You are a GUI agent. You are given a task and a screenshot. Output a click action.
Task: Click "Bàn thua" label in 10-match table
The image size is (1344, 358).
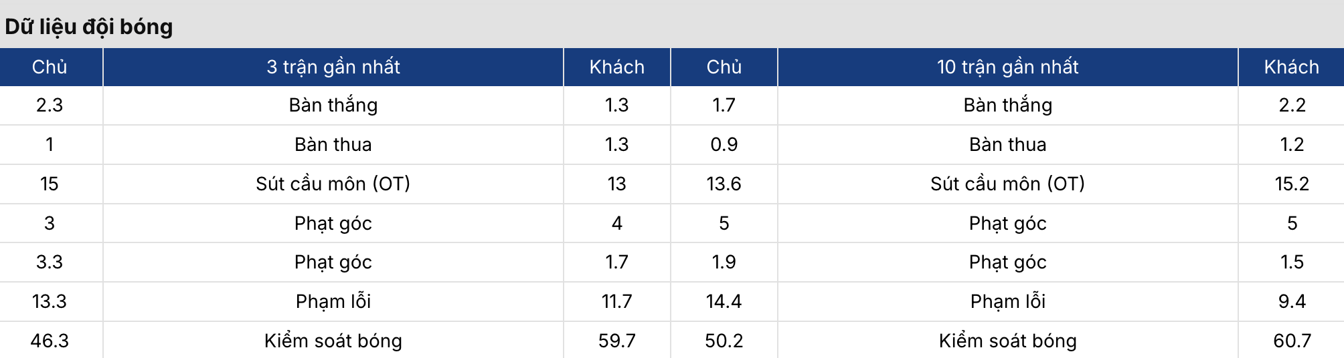[x=1007, y=144]
